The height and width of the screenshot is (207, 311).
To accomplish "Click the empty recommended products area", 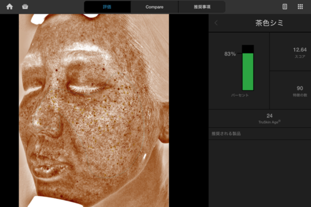I will (x=260, y=173).
